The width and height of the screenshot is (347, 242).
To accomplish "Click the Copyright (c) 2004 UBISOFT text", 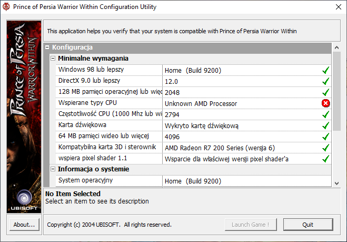I will 109,225.
